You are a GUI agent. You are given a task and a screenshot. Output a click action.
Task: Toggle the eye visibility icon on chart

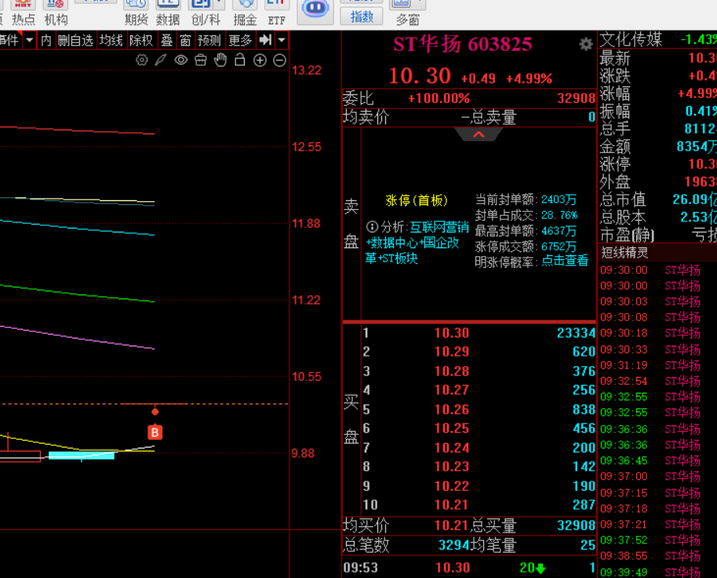click(x=181, y=60)
